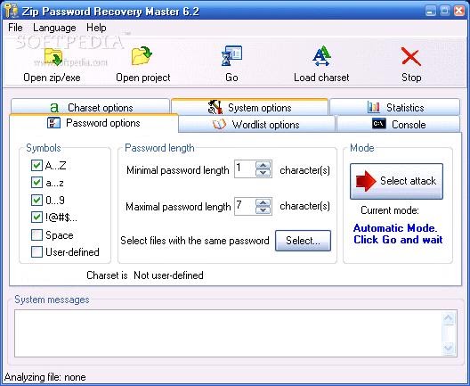470x386 pixels.
Task: Click the Load charset icon
Action: (x=321, y=56)
